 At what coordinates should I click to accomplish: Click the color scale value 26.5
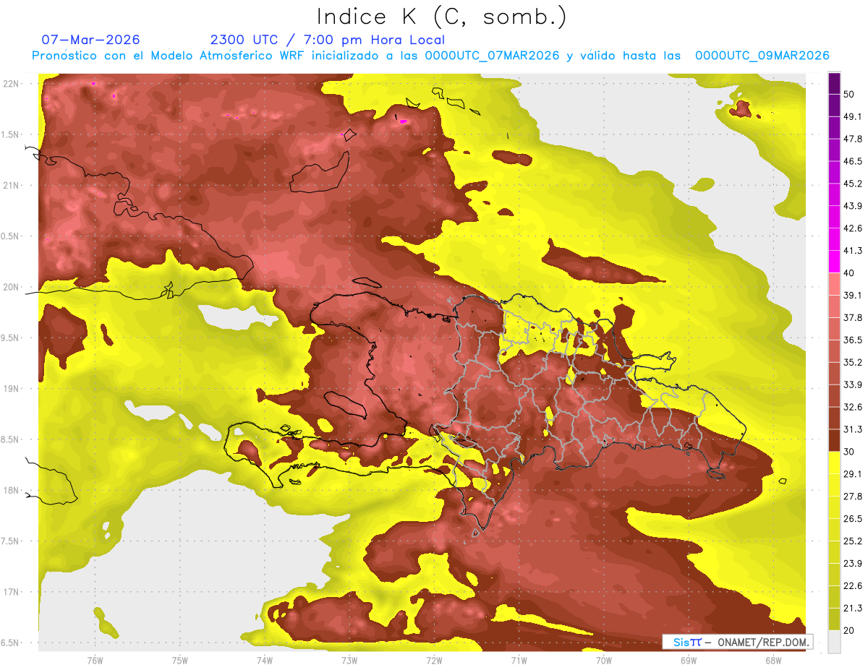coord(852,519)
